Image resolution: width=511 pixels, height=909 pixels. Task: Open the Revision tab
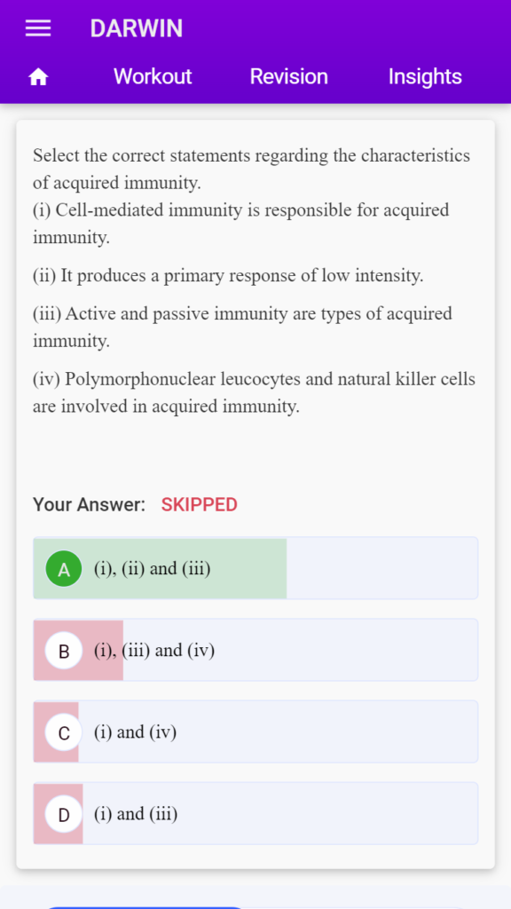[289, 76]
